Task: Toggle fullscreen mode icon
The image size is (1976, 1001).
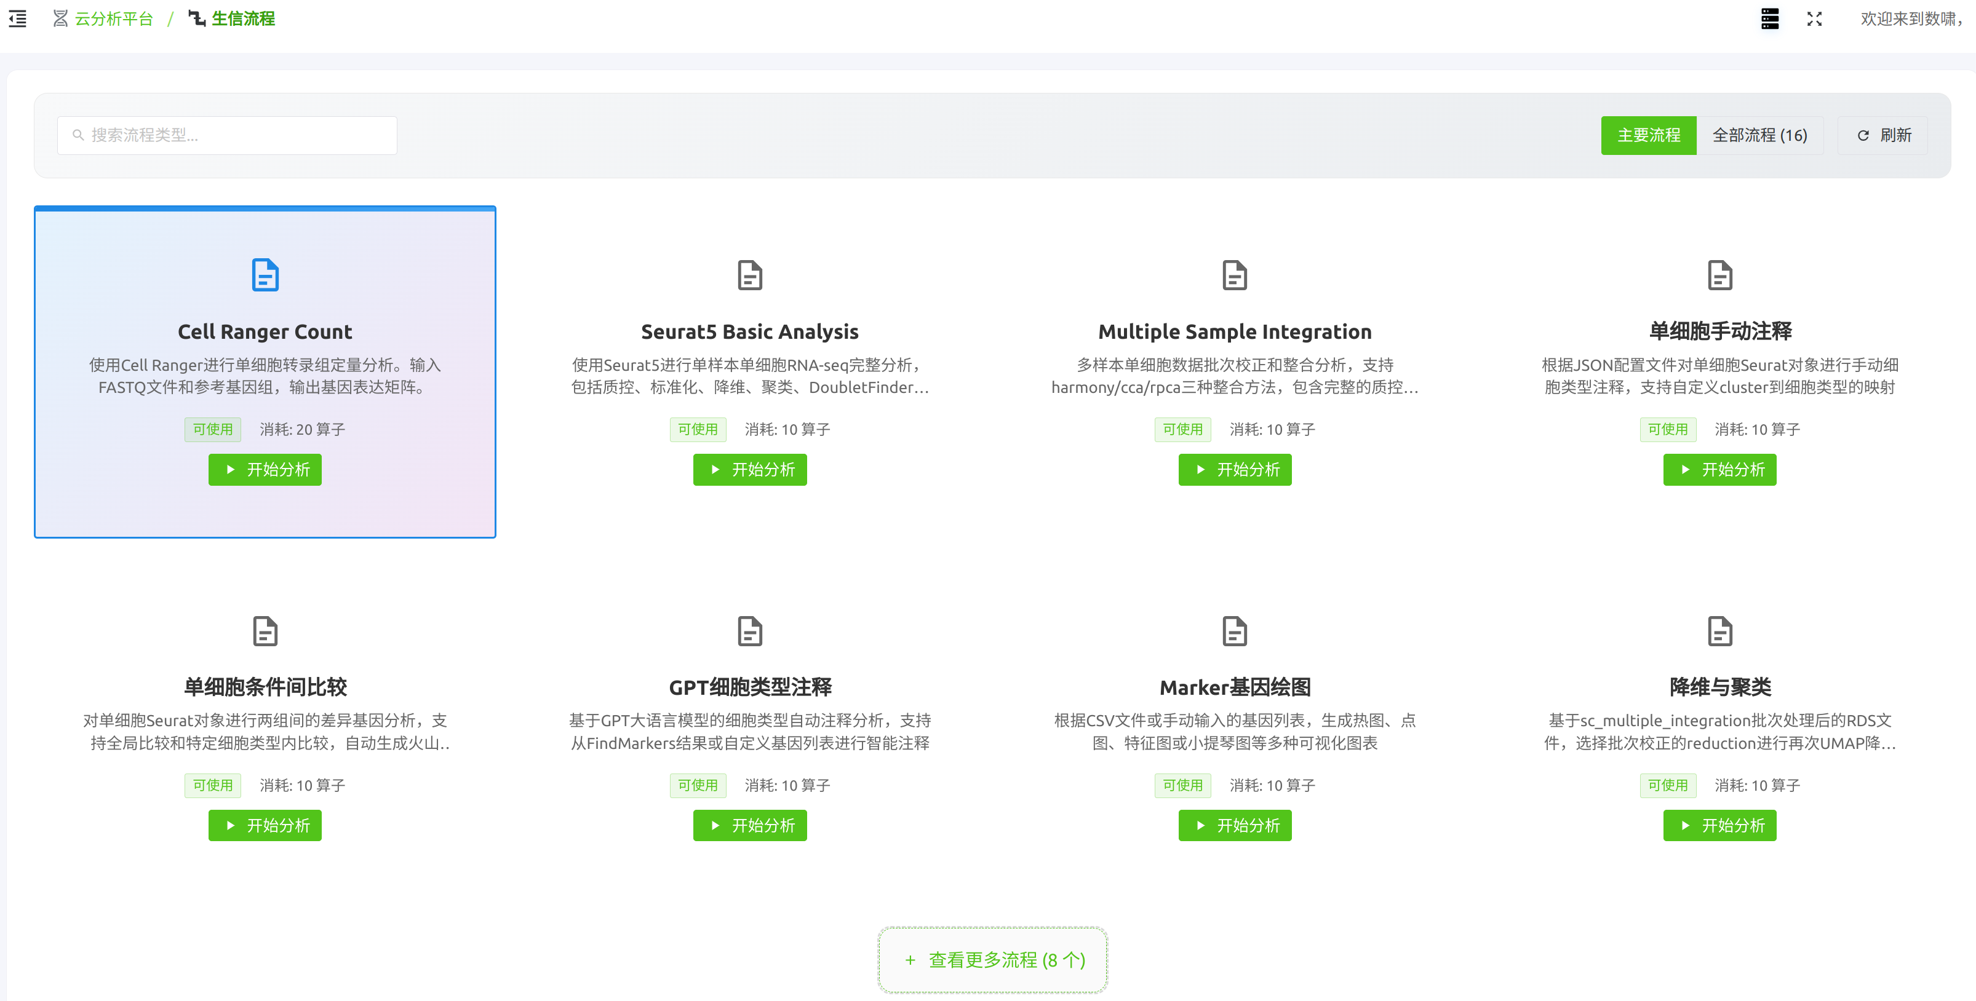Action: pyautogui.click(x=1814, y=18)
